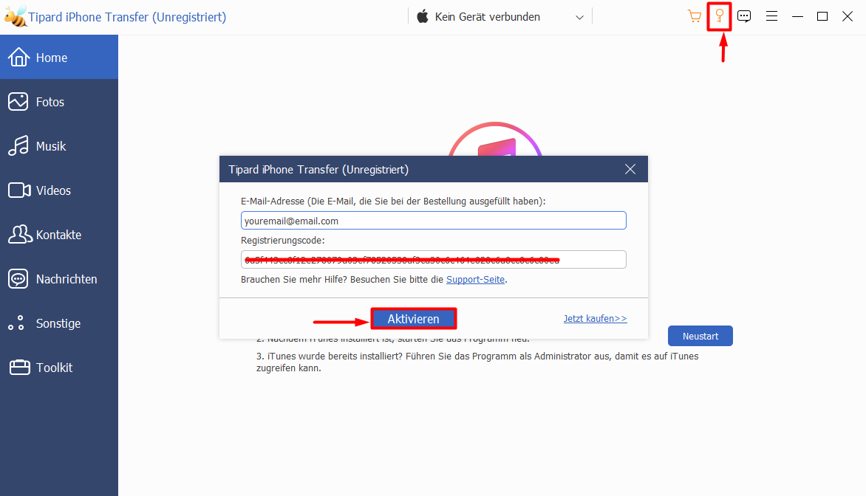Go to the Sonstige section

[58, 323]
